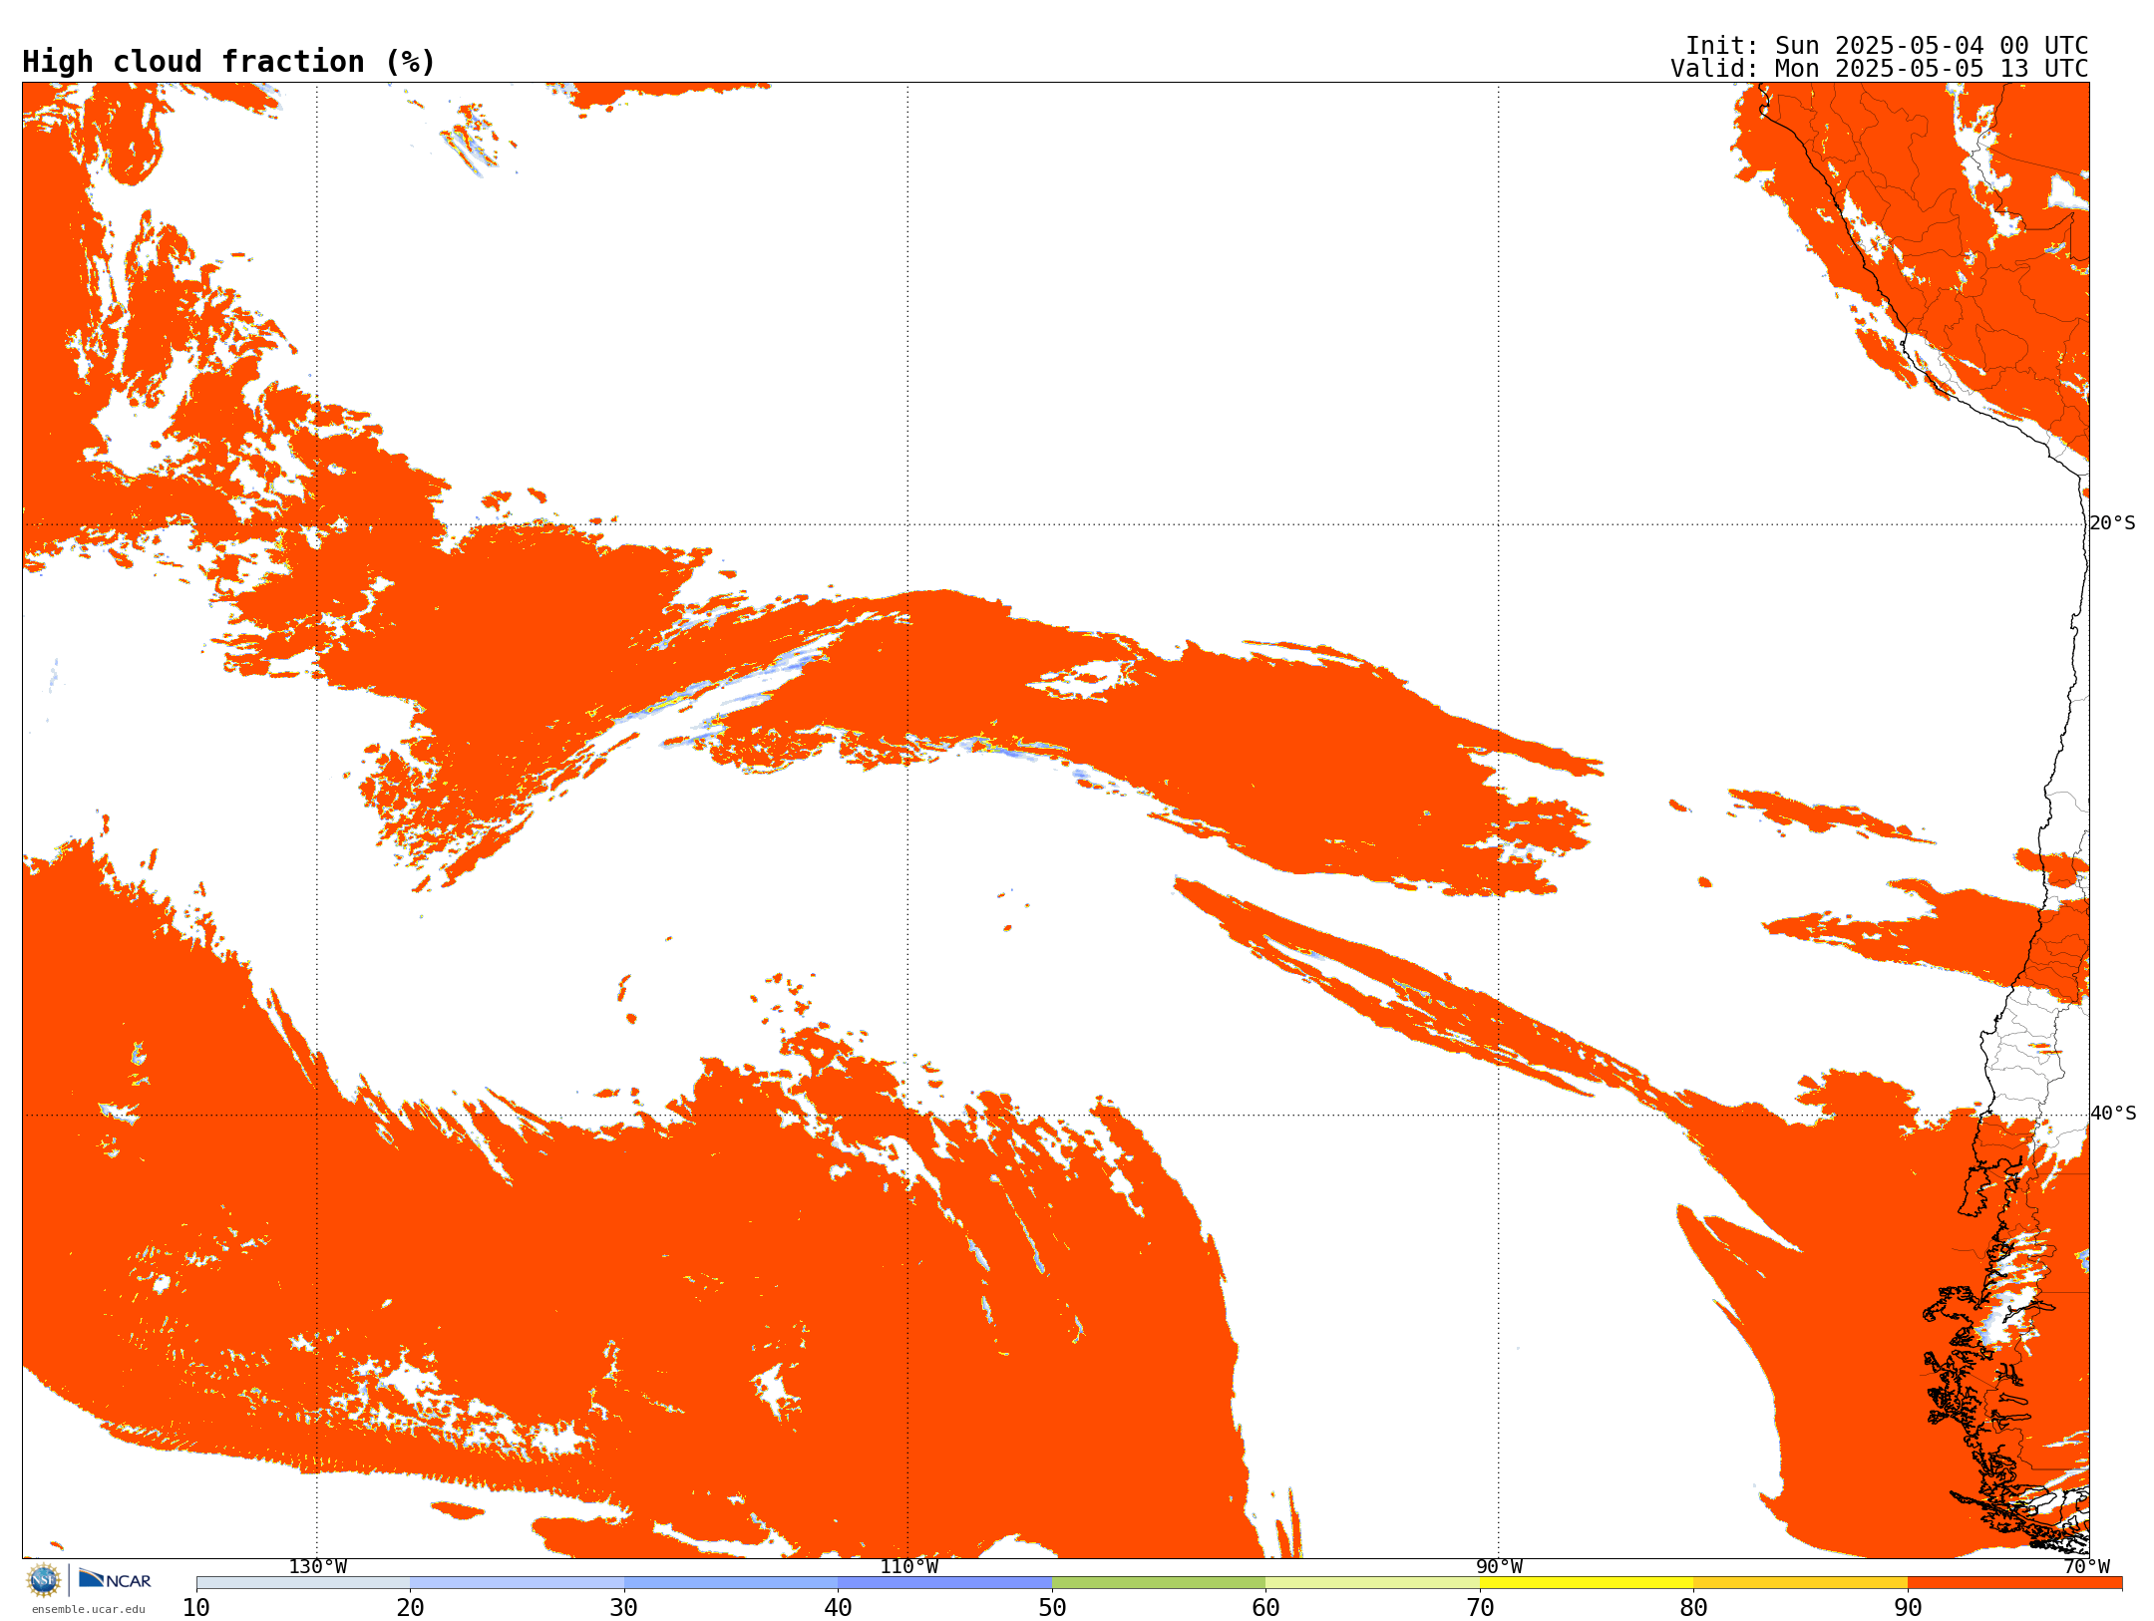Image resolution: width=2154 pixels, height=1621 pixels.
Task: Pick the 20-30 light blue colorbar segment
Action: (517, 1583)
